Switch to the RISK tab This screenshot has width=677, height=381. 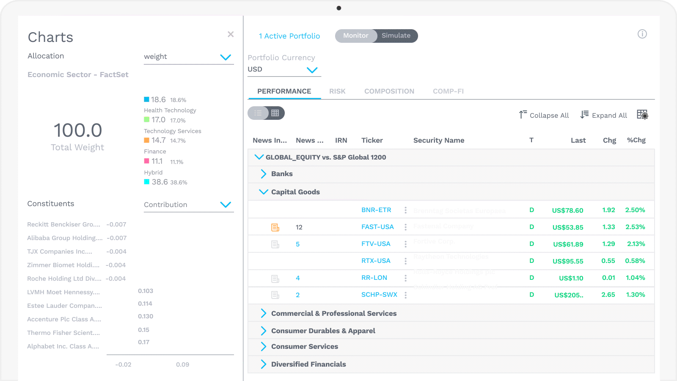(x=337, y=91)
